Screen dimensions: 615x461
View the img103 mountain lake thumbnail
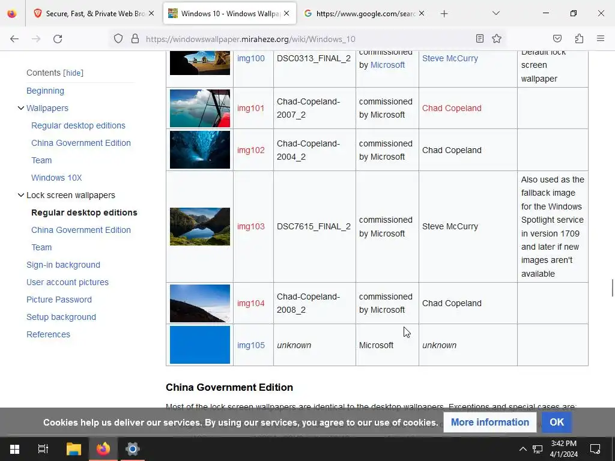[200, 226]
